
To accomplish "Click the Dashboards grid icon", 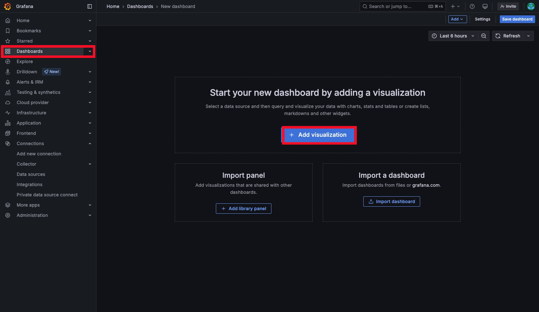I will click(x=8, y=51).
